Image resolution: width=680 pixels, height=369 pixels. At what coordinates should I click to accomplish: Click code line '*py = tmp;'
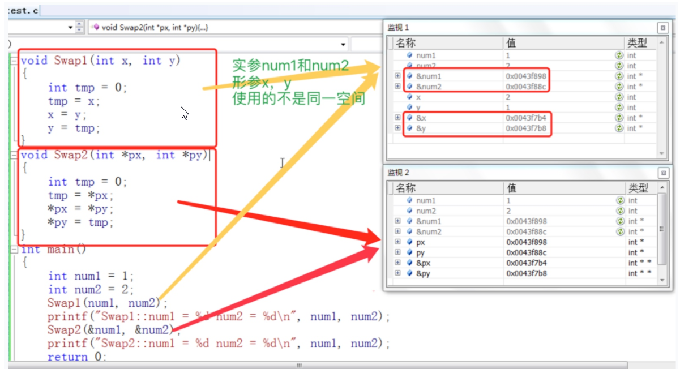point(80,223)
